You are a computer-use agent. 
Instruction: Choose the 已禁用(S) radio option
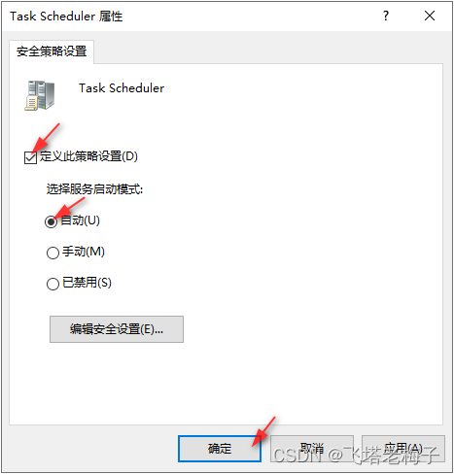click(x=52, y=284)
